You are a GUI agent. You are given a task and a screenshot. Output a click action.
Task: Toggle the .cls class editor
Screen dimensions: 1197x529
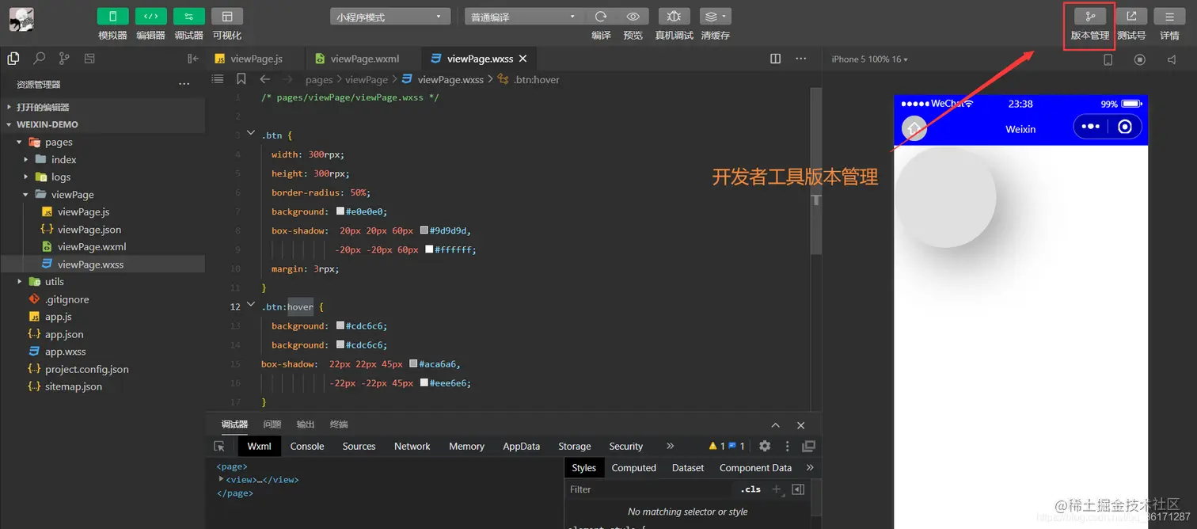point(750,489)
